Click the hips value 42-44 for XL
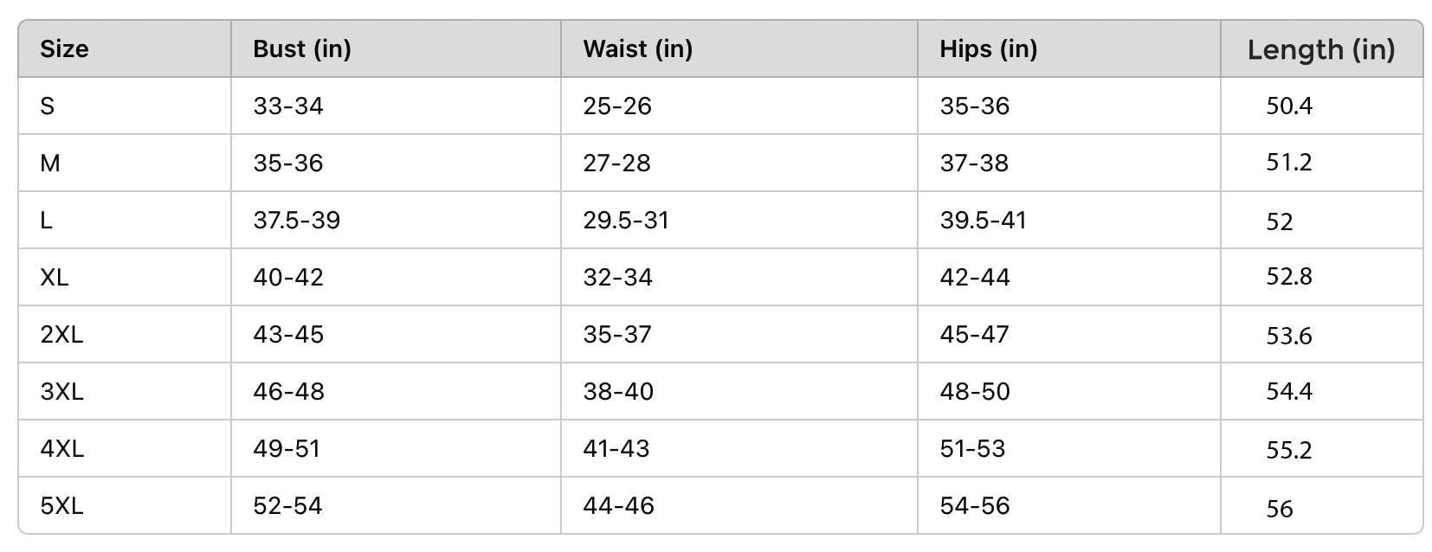The height and width of the screenshot is (552, 1432). pyautogui.click(x=975, y=278)
